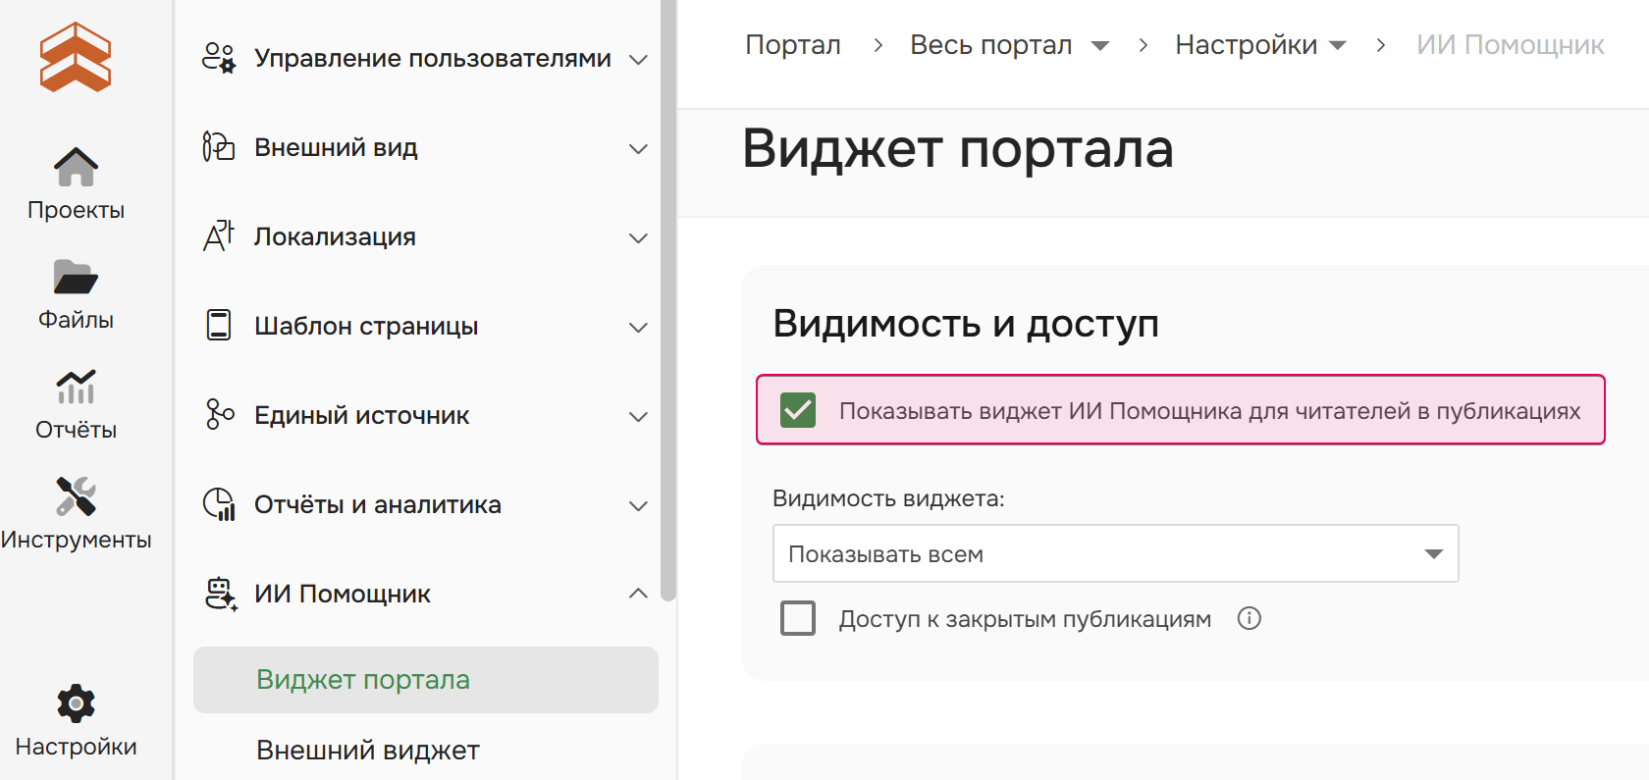Click the Локализация language icon
Image resolution: width=1649 pixels, height=780 pixels.
click(x=219, y=236)
